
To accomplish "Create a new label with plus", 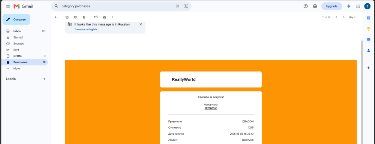I will tap(44, 79).
